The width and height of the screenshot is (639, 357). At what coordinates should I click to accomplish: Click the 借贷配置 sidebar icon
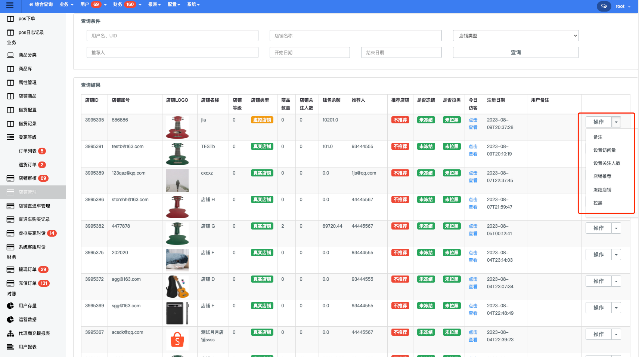point(10,110)
